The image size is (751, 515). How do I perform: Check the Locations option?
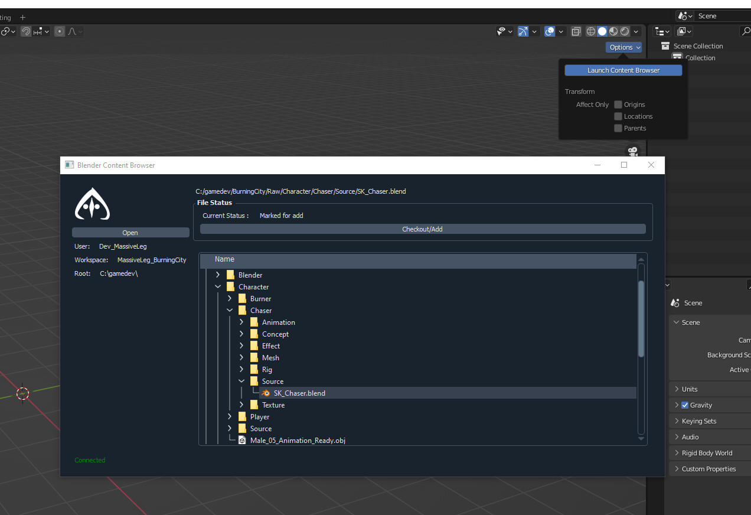tap(618, 116)
